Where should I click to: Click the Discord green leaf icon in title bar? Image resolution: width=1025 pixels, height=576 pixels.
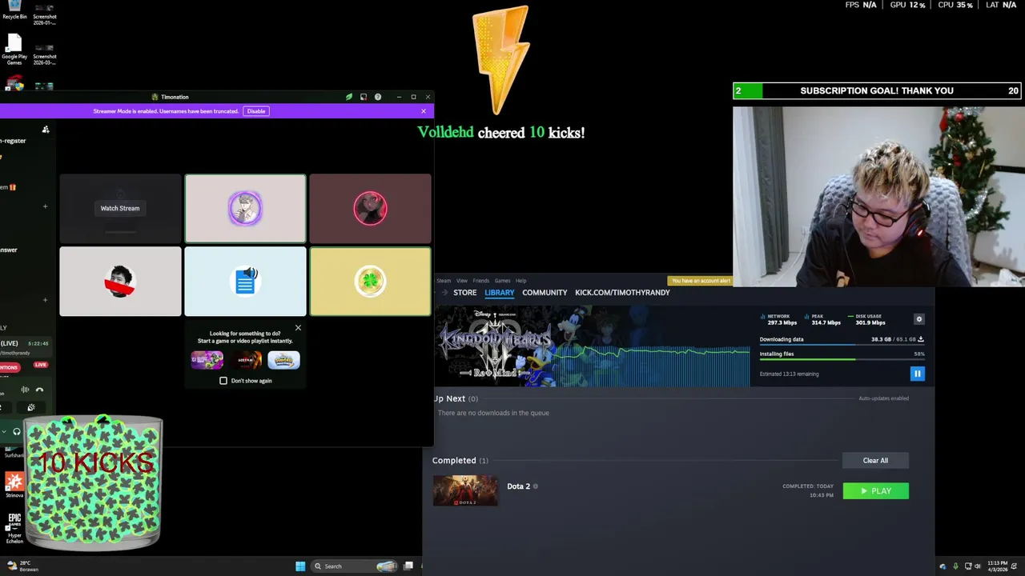[348, 97]
